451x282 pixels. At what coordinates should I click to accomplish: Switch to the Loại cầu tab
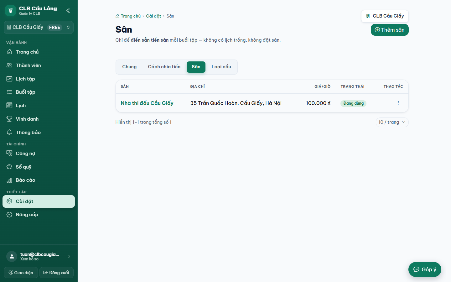pos(221,67)
